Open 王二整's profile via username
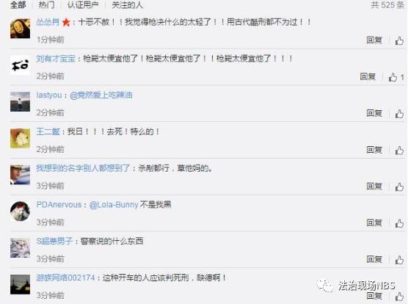Viewport: 408px width, 304px height. point(48,131)
